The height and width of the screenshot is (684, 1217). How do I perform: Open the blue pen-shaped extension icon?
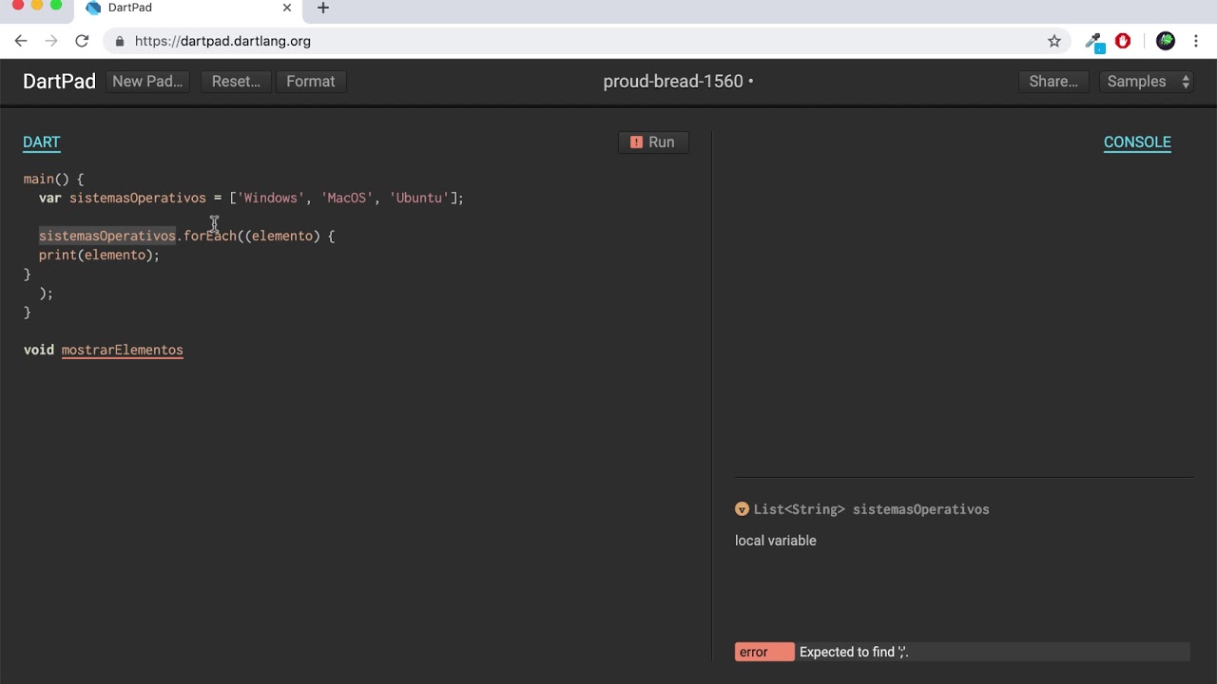(x=1094, y=41)
